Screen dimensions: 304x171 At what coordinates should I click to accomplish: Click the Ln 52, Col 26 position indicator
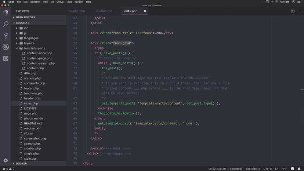(225, 169)
